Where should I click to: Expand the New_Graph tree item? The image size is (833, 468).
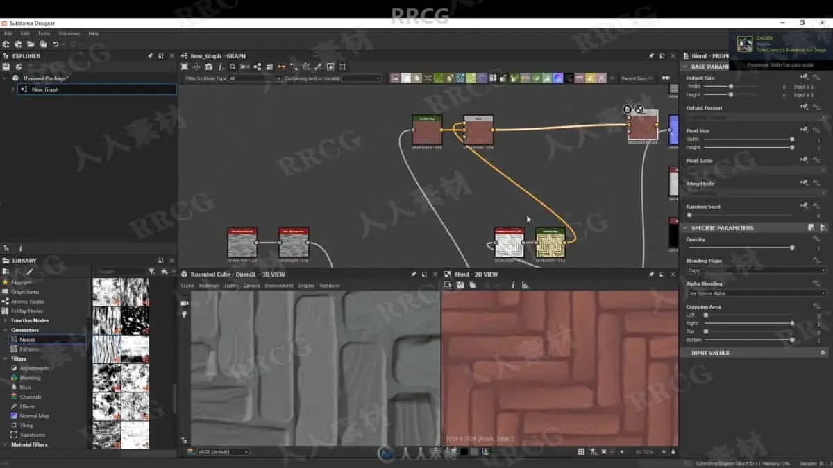12,89
